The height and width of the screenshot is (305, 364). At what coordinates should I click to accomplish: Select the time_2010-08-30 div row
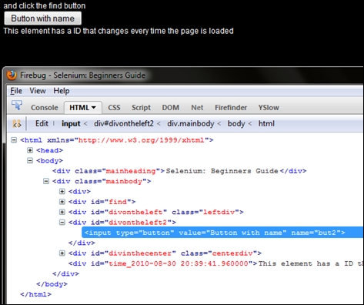click(x=216, y=263)
